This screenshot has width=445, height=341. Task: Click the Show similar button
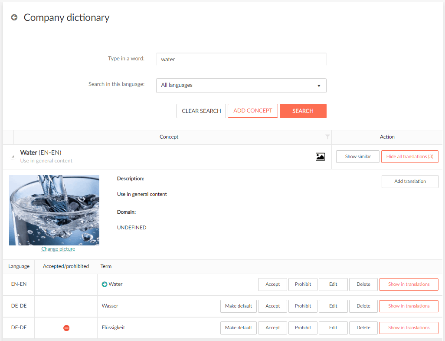357,156
